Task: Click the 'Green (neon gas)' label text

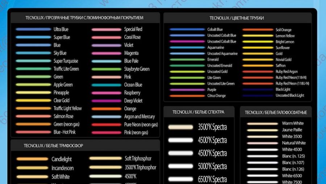Action: pos(67,124)
